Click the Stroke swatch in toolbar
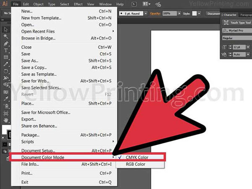This screenshot has height=189, width=252. click(x=9, y=134)
